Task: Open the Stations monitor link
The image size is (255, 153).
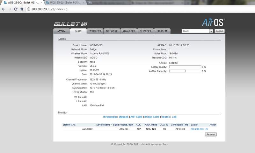Action: [x=123, y=117]
